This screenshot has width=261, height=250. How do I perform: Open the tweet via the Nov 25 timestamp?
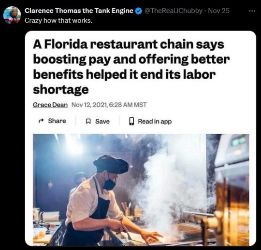(219, 11)
